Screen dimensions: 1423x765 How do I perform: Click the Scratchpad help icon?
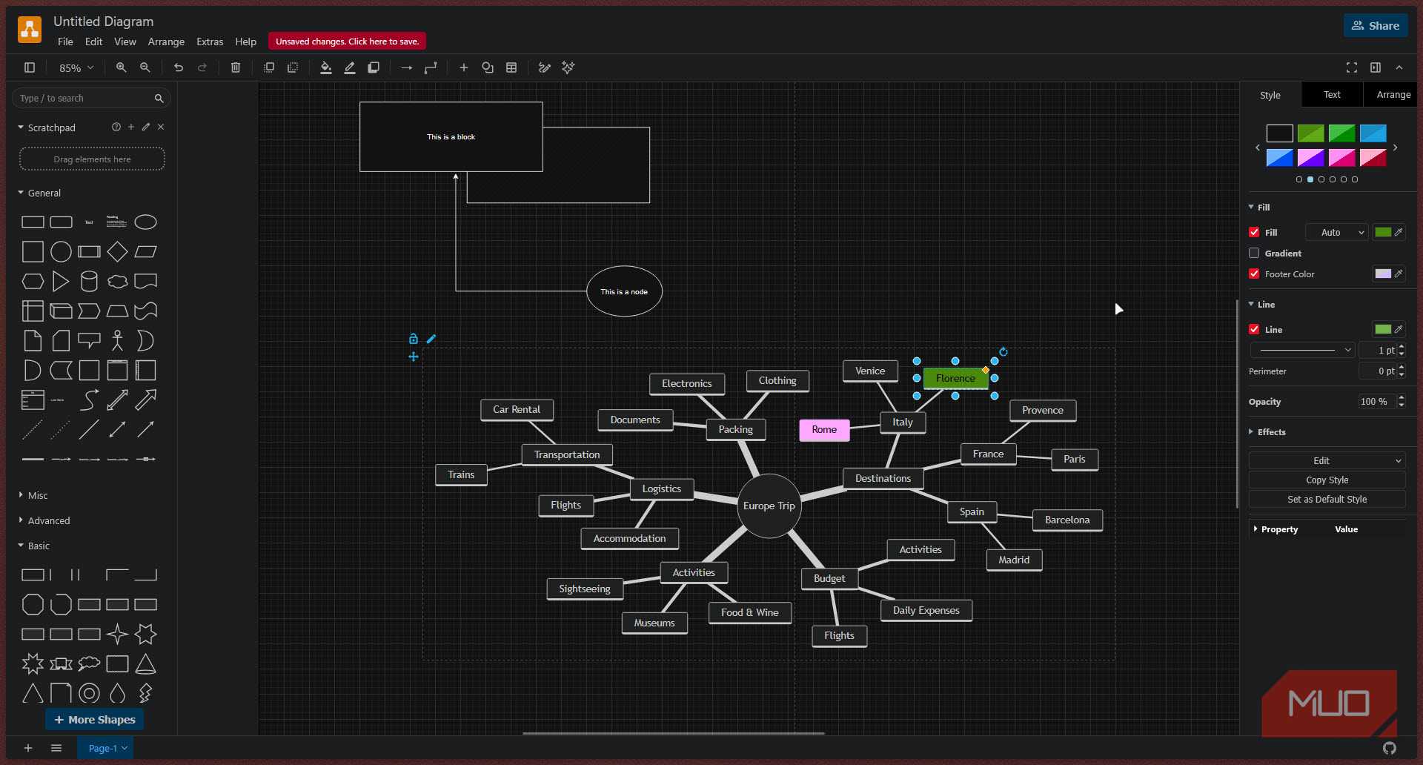116,127
